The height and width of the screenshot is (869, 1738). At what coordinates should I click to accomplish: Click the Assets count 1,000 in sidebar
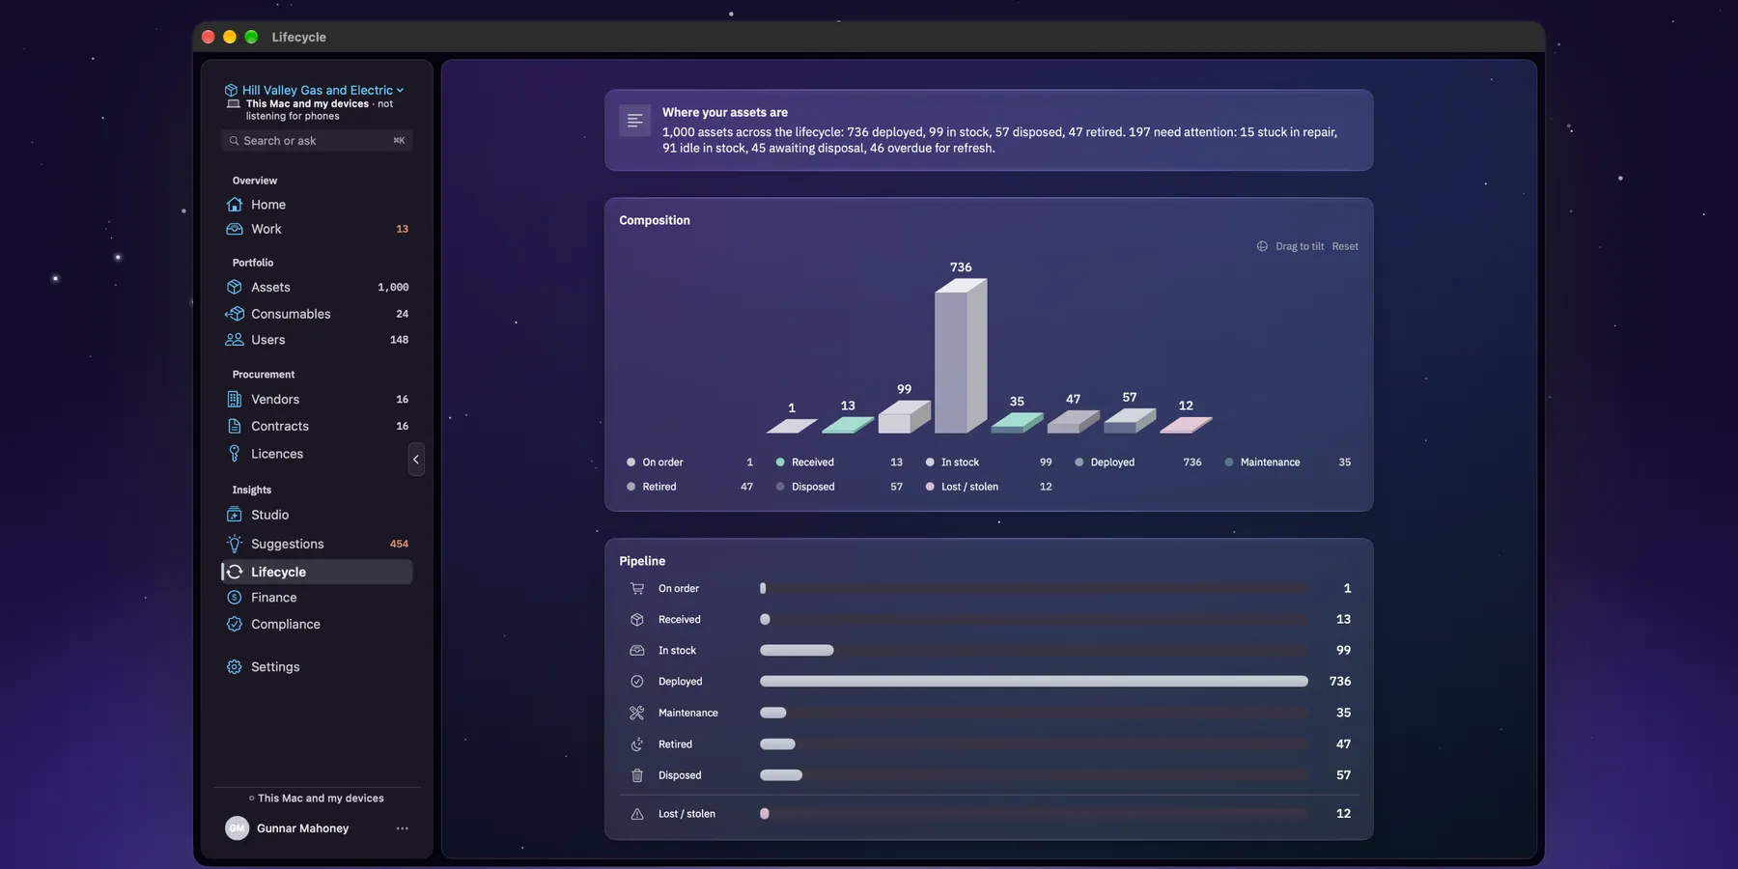tap(393, 287)
